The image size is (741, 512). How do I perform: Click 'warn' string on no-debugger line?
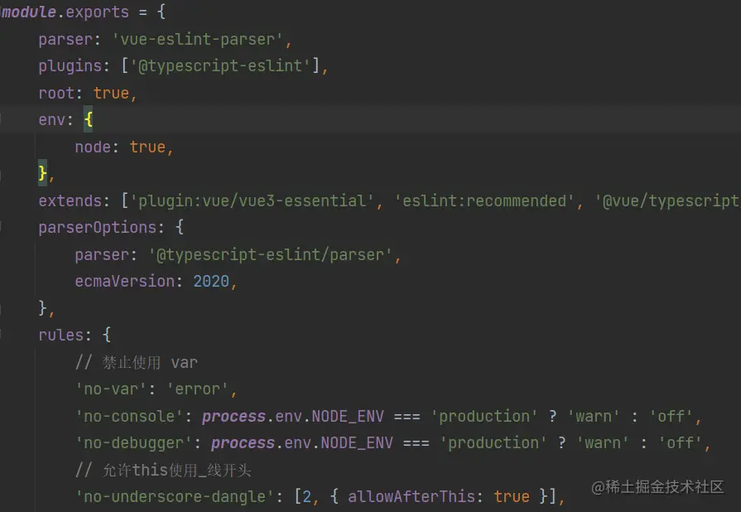[x=603, y=443]
